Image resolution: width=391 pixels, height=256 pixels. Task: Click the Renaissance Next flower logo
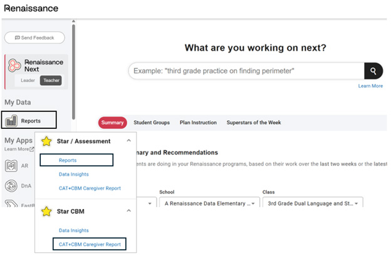14,65
